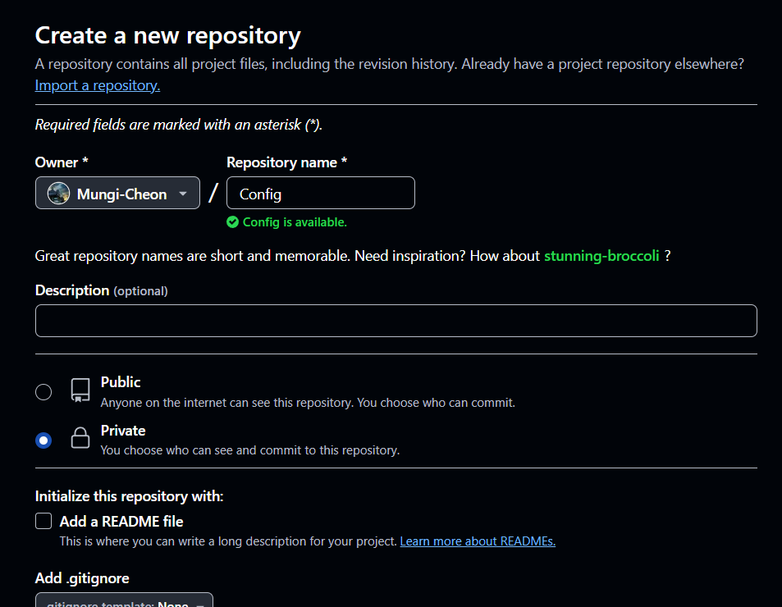
Task: Open the Owner dropdown Mungi-Cheon
Action: (117, 193)
